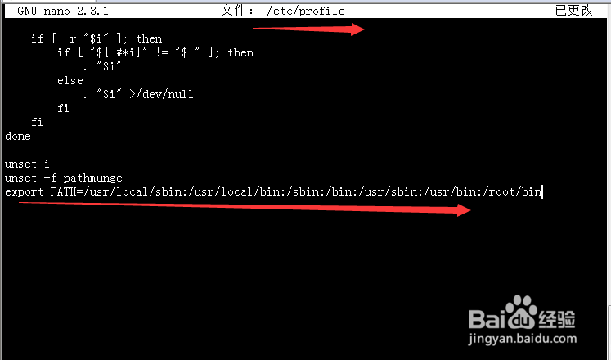Click the >/dev/null redirection text

tap(161, 95)
